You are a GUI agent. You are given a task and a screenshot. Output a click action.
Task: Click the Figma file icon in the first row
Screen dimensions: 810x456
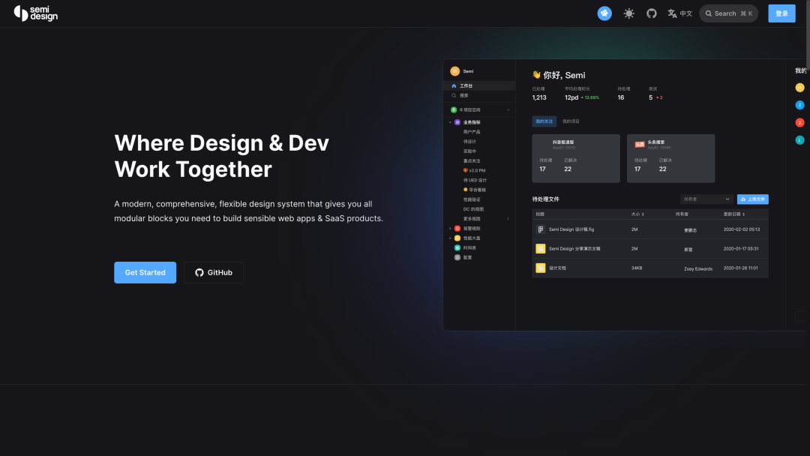pos(540,229)
